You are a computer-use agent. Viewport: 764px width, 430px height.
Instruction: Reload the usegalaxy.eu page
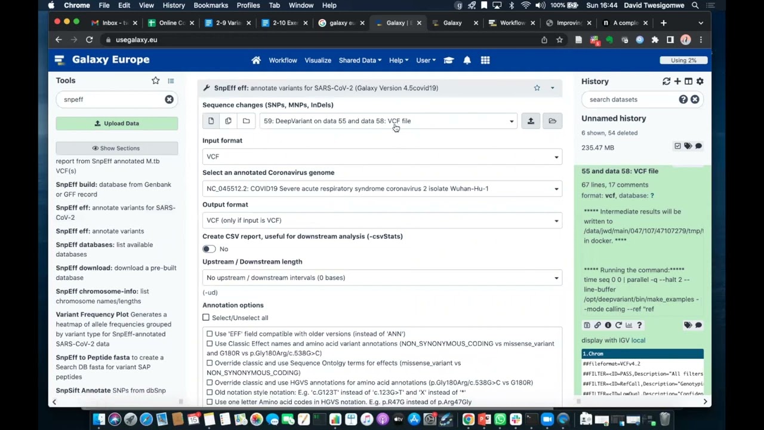pos(89,40)
